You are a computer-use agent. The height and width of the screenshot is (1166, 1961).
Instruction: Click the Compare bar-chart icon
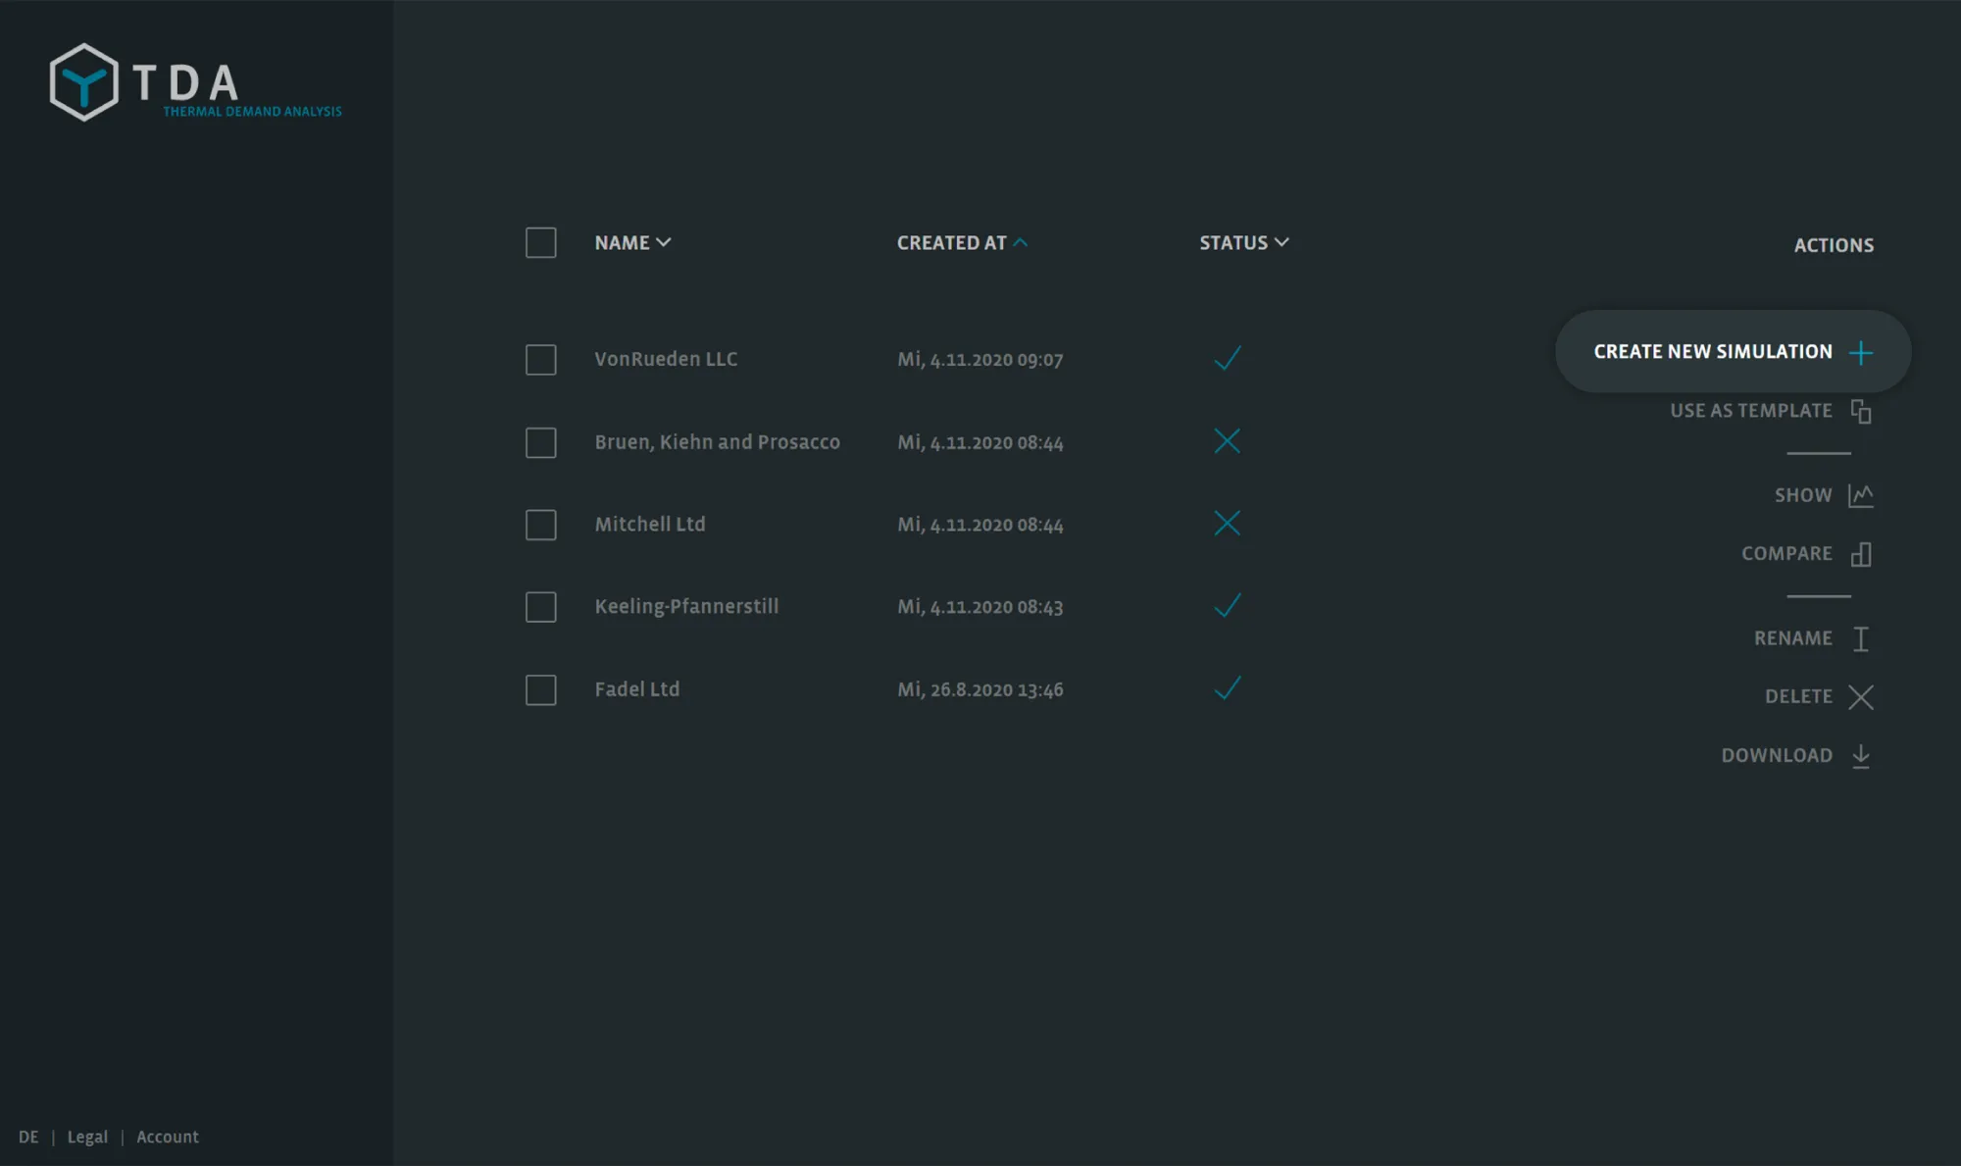[x=1860, y=554]
